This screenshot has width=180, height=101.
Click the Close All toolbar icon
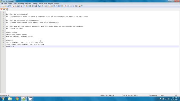pyautogui.click(x=15, y=6)
